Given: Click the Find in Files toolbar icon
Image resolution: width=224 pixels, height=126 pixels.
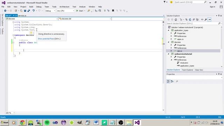Looking at the screenshot, I should tap(89, 11).
